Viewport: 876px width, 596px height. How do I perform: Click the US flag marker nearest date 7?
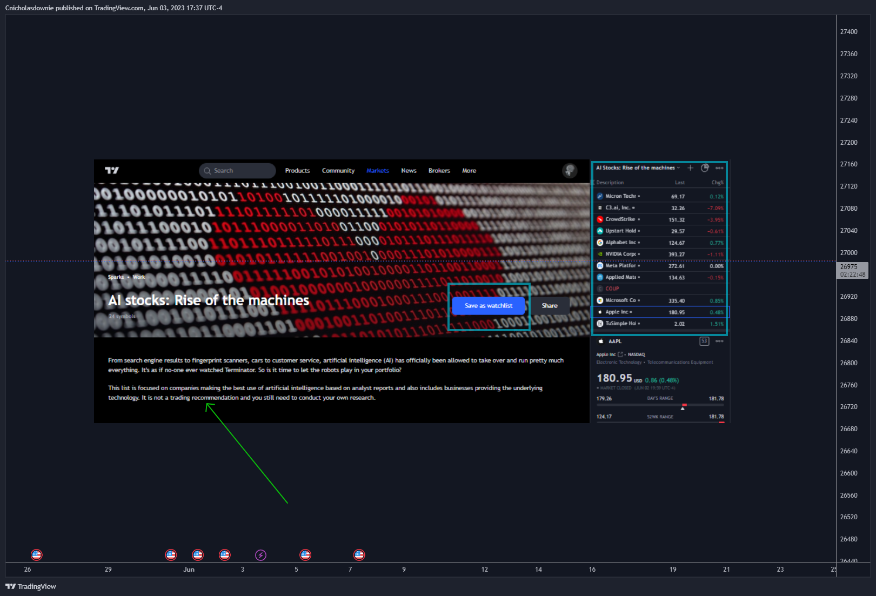(x=359, y=554)
